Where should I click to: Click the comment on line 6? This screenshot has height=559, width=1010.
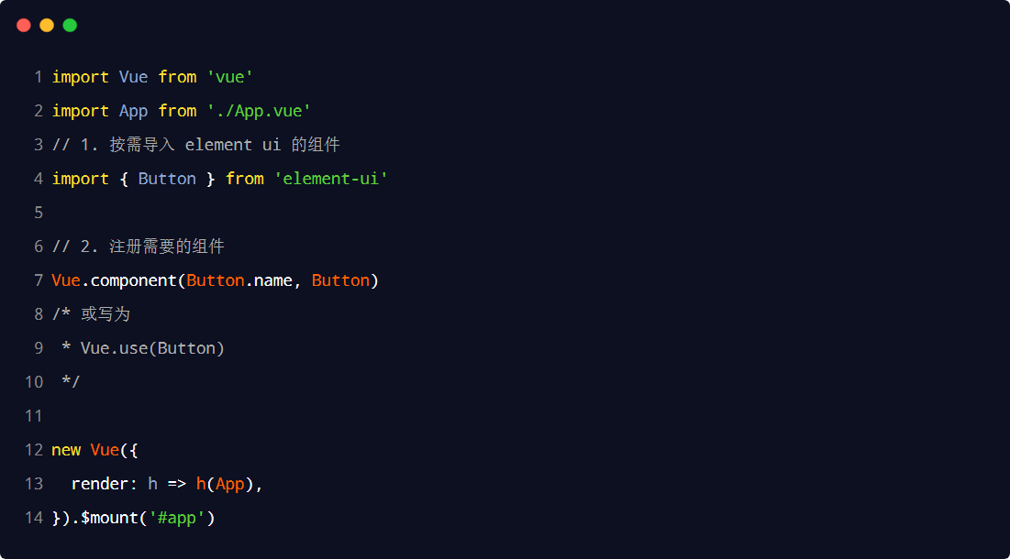click(138, 247)
